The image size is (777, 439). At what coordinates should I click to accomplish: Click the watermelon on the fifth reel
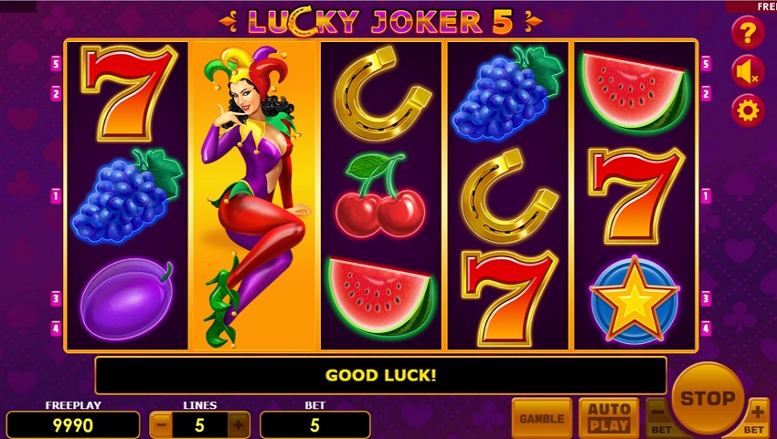click(x=634, y=92)
